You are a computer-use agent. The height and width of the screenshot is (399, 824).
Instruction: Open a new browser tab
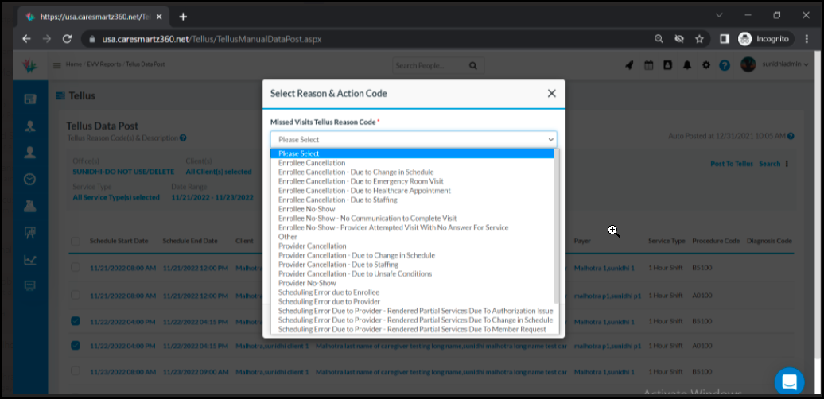[x=183, y=16]
